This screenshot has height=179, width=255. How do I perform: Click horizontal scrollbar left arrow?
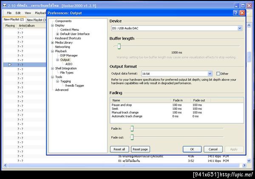tap(5, 165)
